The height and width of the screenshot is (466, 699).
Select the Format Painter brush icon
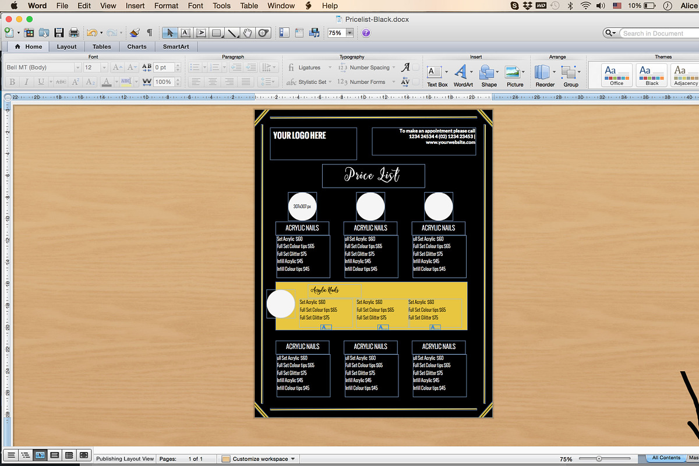coord(135,33)
